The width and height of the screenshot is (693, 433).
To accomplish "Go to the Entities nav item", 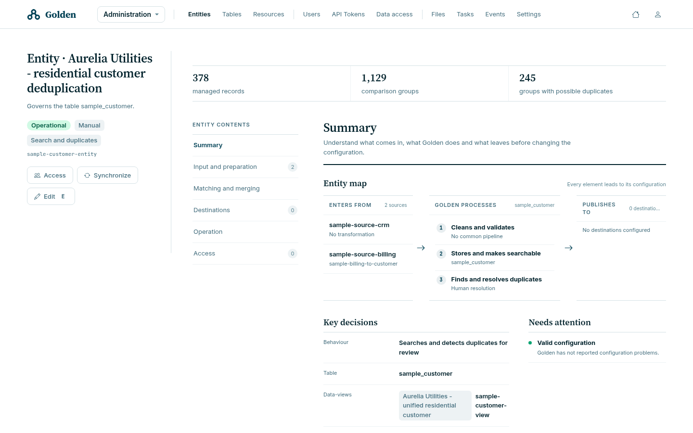I will (x=199, y=14).
